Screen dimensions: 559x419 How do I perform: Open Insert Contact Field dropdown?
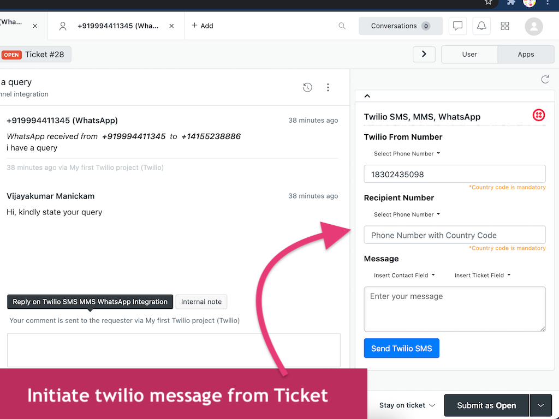405,276
